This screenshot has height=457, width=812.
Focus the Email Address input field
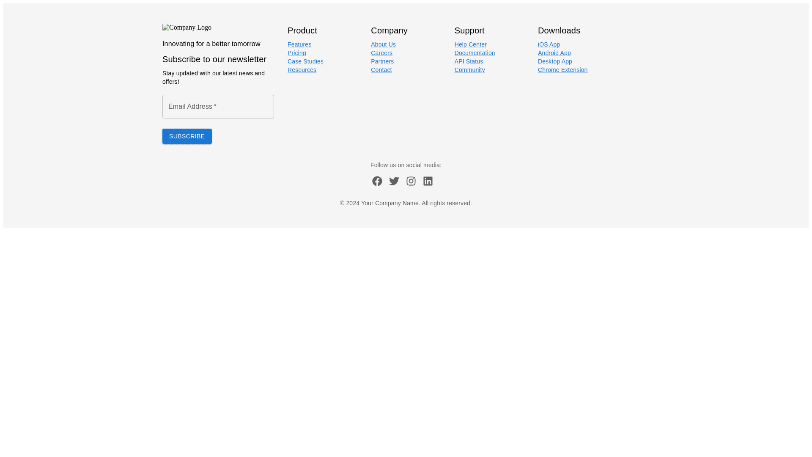pyautogui.click(x=218, y=107)
